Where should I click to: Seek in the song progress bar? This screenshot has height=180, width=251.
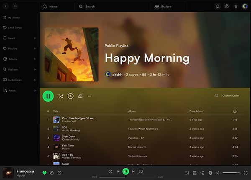pos(127,177)
